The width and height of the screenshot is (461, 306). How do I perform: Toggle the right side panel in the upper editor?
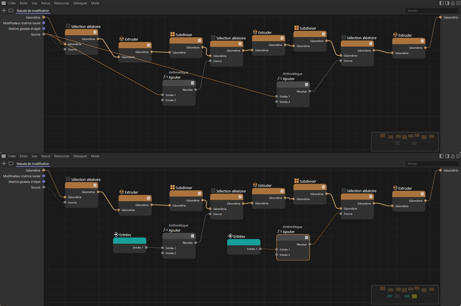[x=447, y=3]
